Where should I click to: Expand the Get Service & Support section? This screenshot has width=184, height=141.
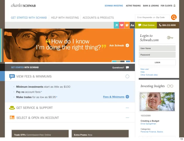[127, 108]
